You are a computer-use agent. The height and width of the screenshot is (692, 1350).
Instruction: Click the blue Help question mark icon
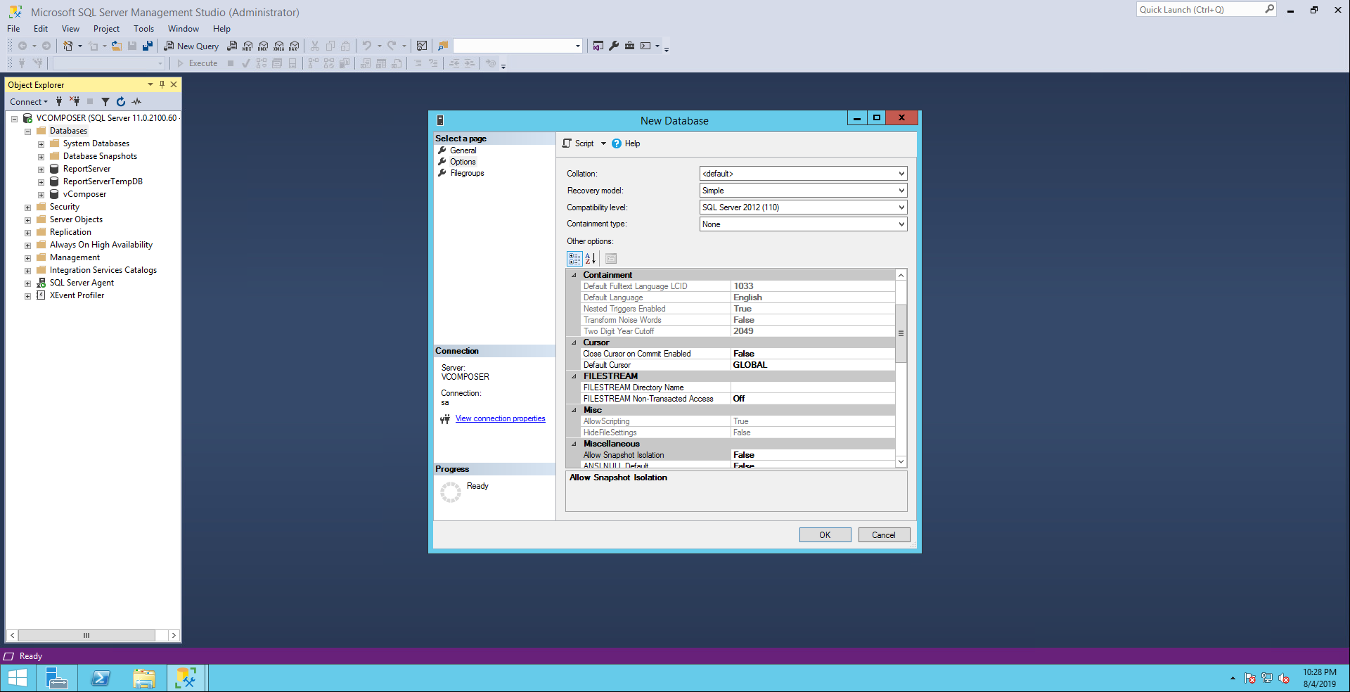point(617,143)
